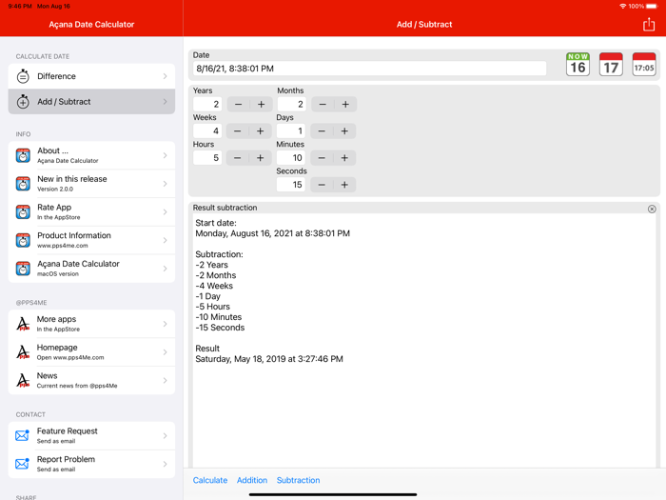
Task: Expand More apps row chevron
Action: pyautogui.click(x=165, y=324)
